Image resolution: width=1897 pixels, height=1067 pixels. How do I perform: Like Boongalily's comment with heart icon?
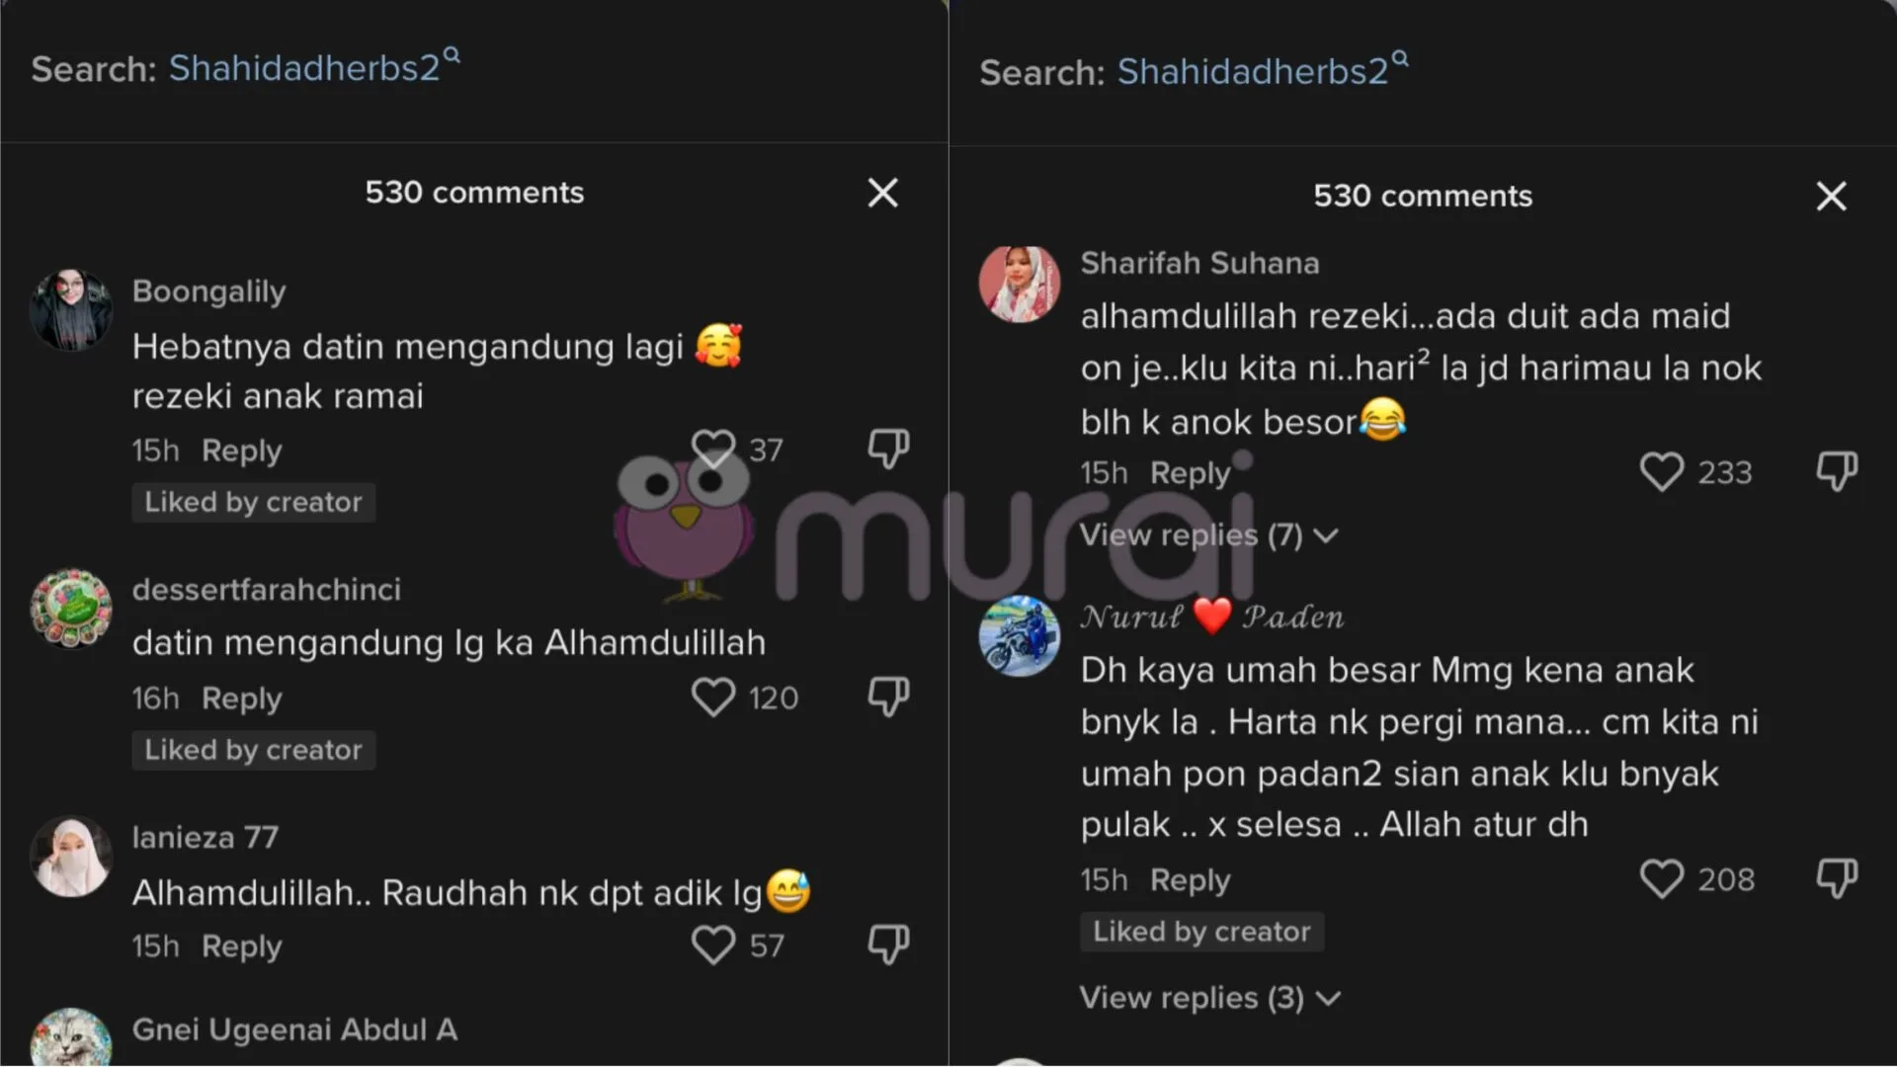712,450
